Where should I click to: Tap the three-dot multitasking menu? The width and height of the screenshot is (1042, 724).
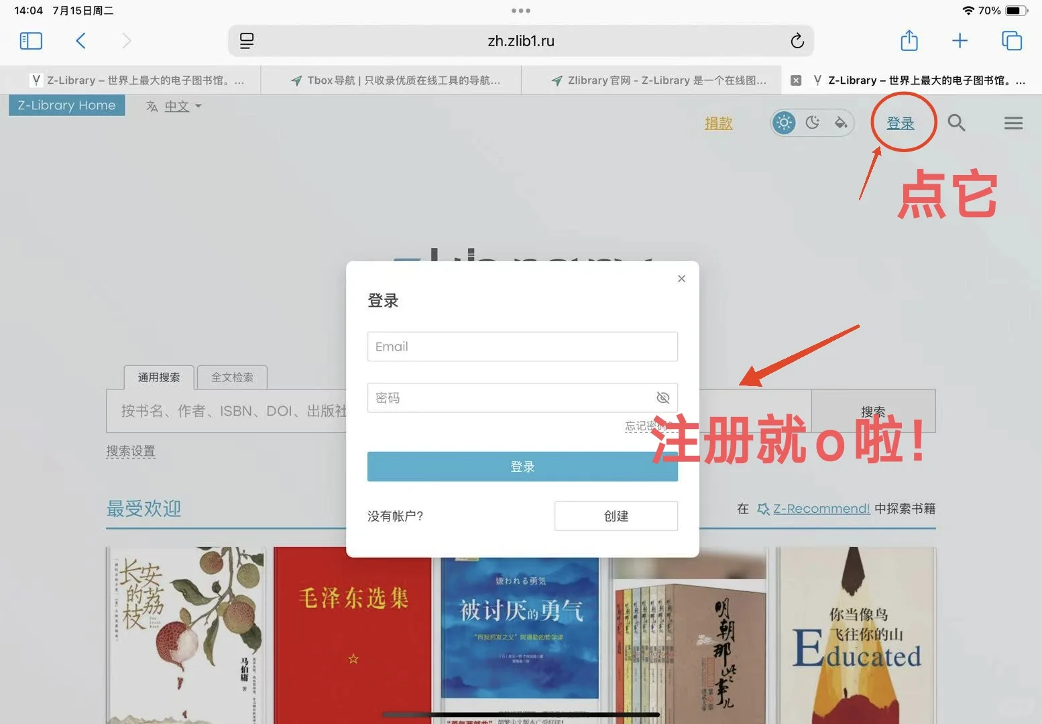tap(521, 11)
